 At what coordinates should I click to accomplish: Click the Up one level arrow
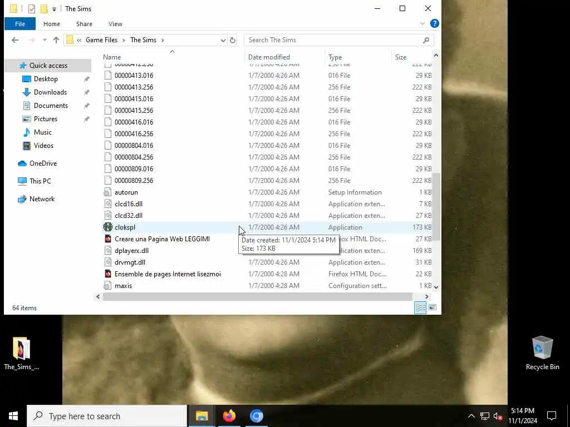[x=56, y=40]
